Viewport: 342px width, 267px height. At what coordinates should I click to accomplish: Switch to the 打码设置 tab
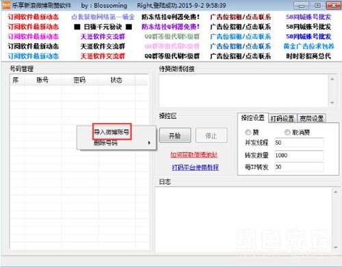(282, 119)
